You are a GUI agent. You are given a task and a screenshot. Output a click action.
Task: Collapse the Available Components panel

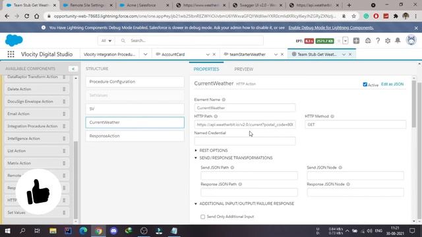coord(73,68)
